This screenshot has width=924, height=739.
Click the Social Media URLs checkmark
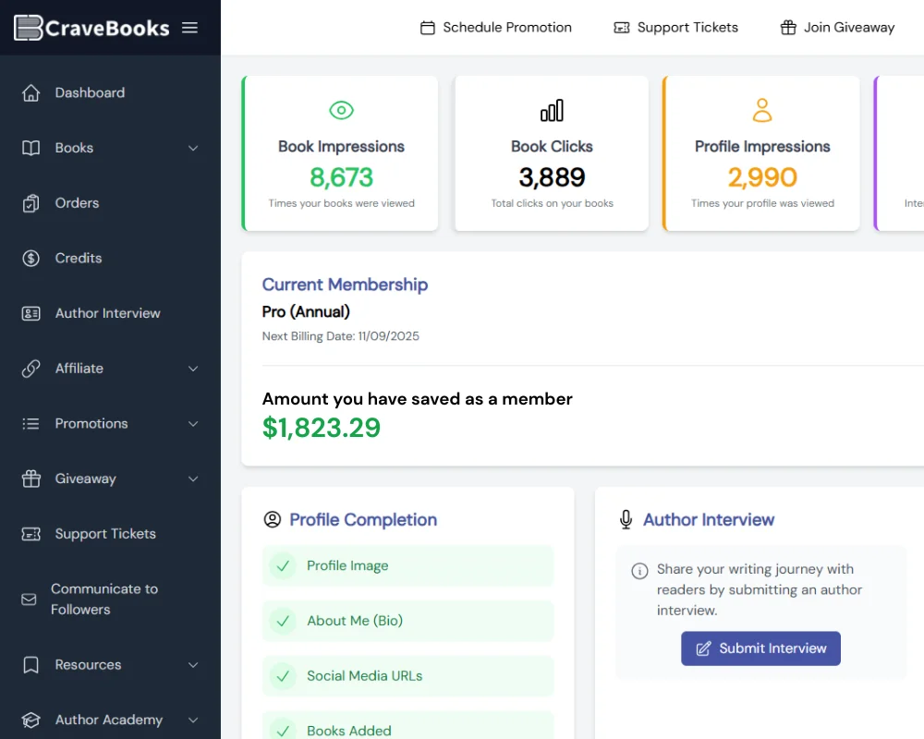point(284,676)
